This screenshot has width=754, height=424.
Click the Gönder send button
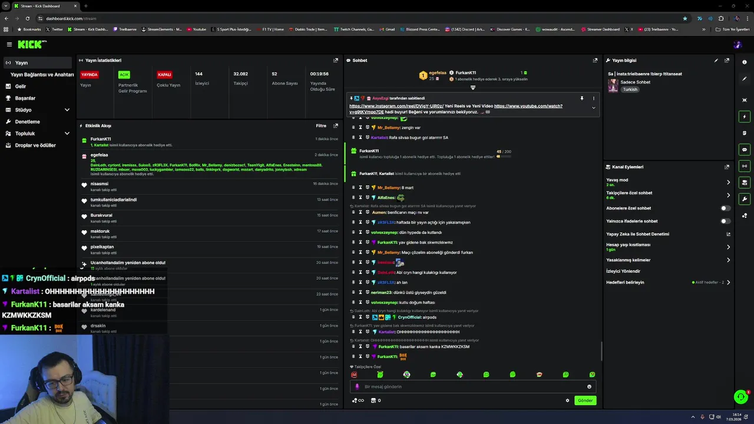coord(585,400)
